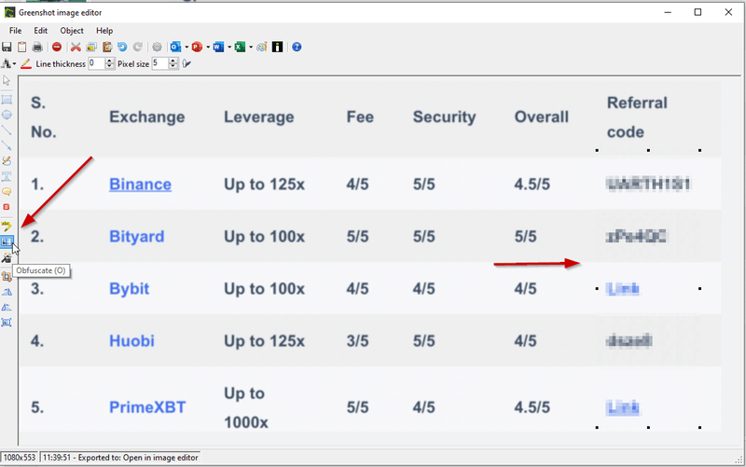
Task: Click the PrimeXBT link
Action: click(147, 407)
